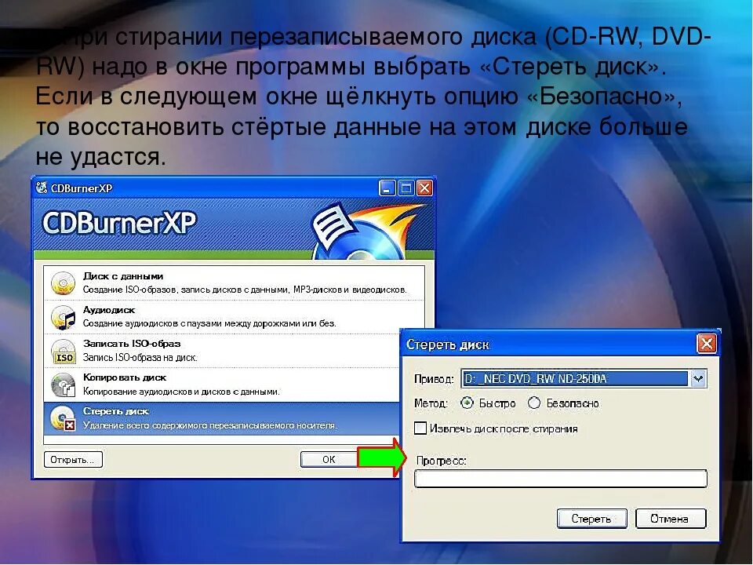Close the CDBurnerXP window
This screenshot has height=565, width=753.
tap(424, 188)
